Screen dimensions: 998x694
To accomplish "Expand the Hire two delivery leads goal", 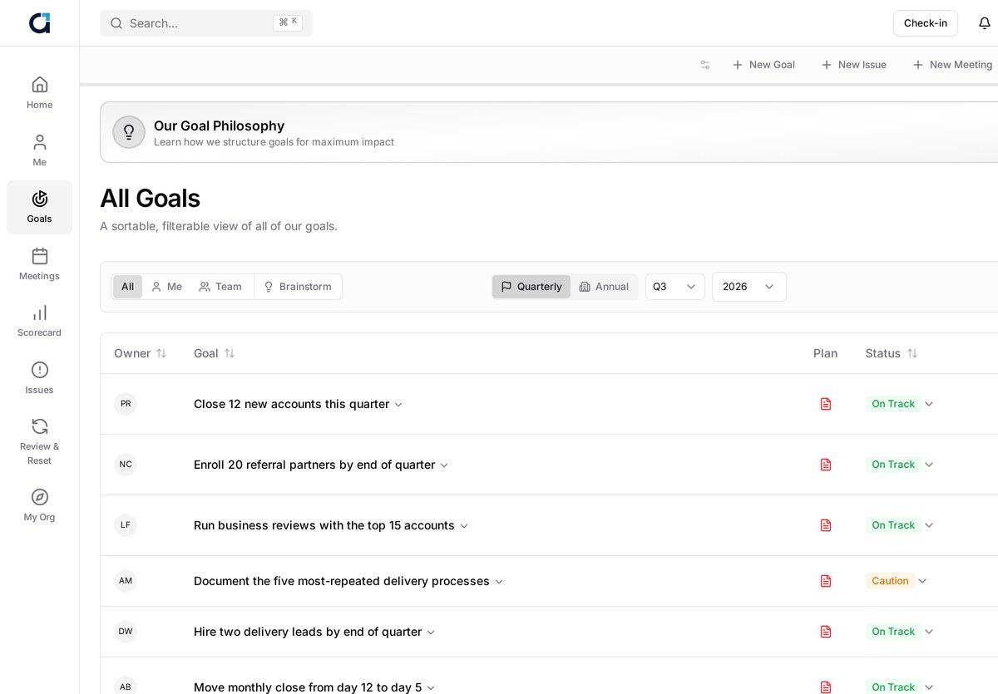I will (431, 632).
